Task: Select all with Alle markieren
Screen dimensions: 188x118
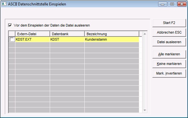Action: click(169, 54)
